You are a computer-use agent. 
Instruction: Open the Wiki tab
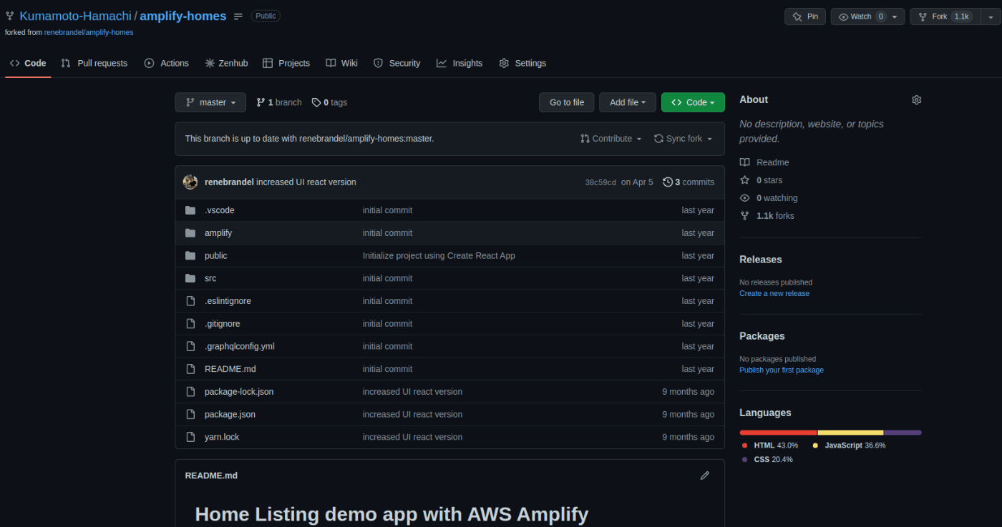[x=341, y=63]
